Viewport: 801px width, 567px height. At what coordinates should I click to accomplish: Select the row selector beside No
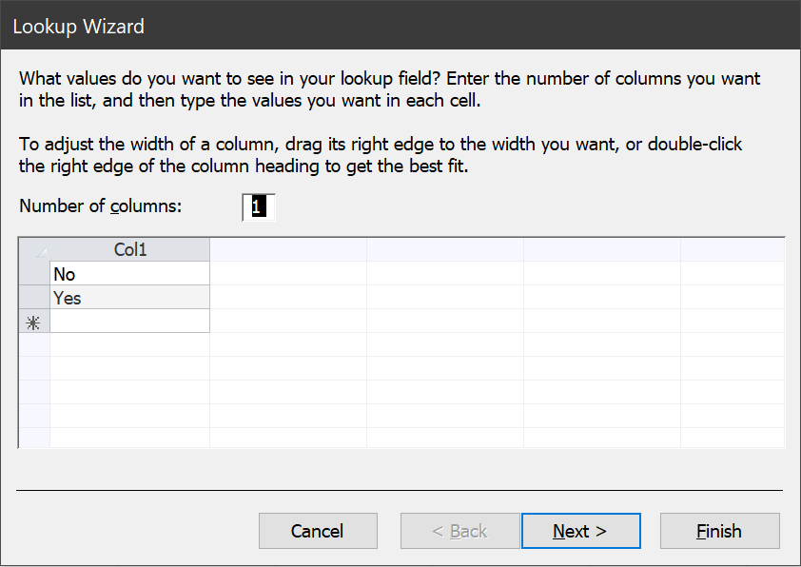coord(33,274)
